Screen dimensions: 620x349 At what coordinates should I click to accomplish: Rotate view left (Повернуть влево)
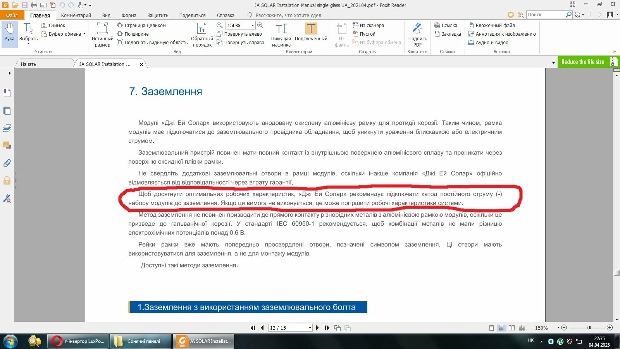coord(239,34)
